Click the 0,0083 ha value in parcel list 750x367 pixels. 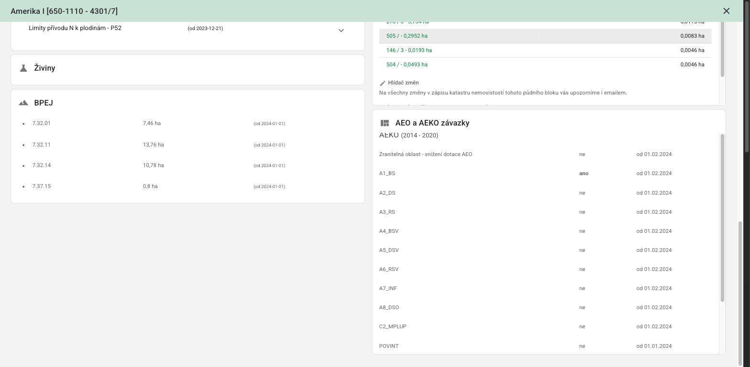(x=692, y=36)
